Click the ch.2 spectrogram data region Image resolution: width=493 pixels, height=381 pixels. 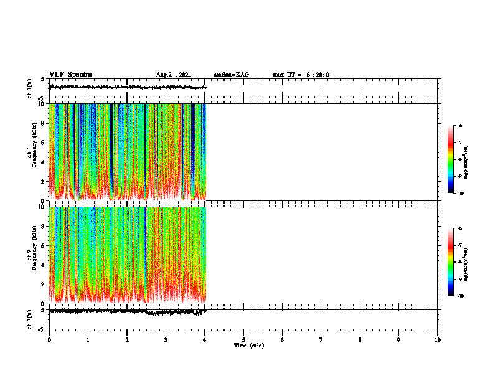(128, 255)
